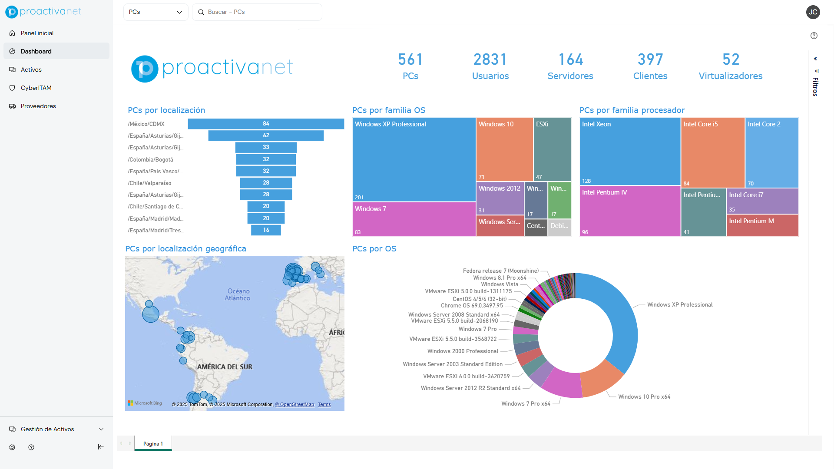Switch to the Página 1 tab
The height and width of the screenshot is (469, 834).
tap(153, 443)
